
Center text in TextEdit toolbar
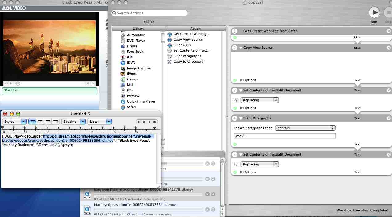(x=40, y=122)
